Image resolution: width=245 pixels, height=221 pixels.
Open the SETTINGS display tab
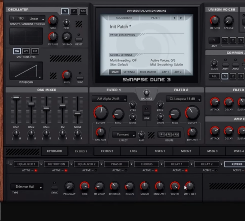(x=129, y=72)
